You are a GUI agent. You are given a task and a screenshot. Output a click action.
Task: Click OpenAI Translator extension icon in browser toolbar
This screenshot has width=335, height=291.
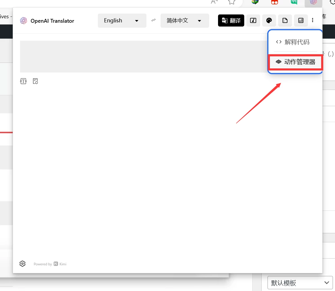(313, 2)
